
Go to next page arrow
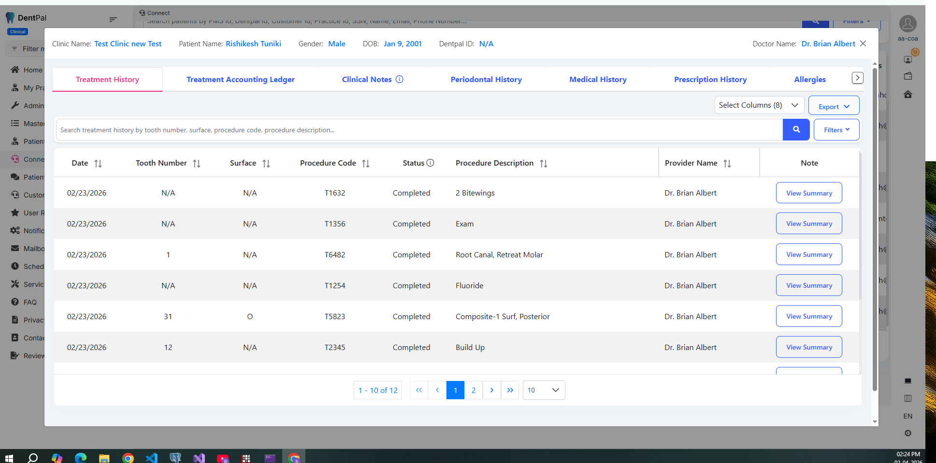491,390
